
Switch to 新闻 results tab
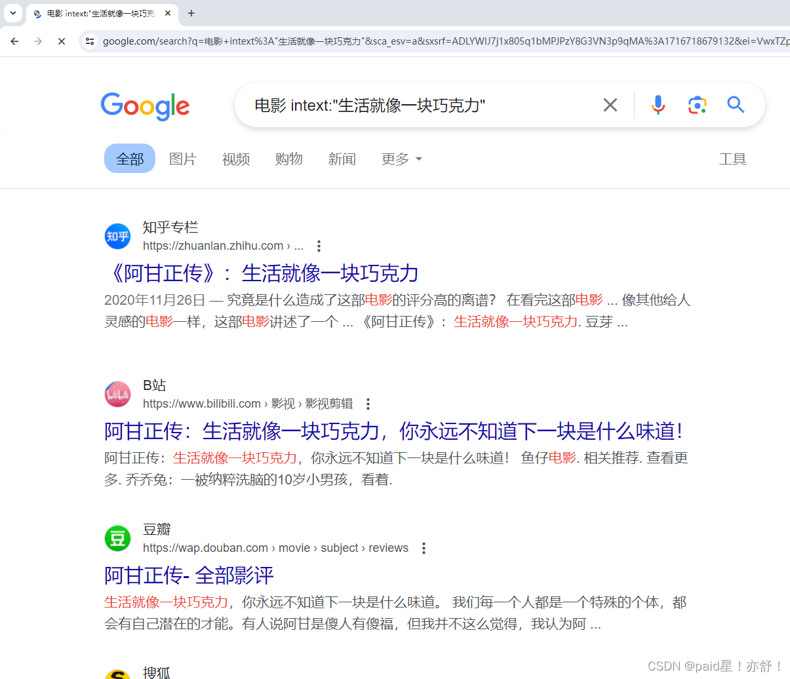click(x=342, y=159)
